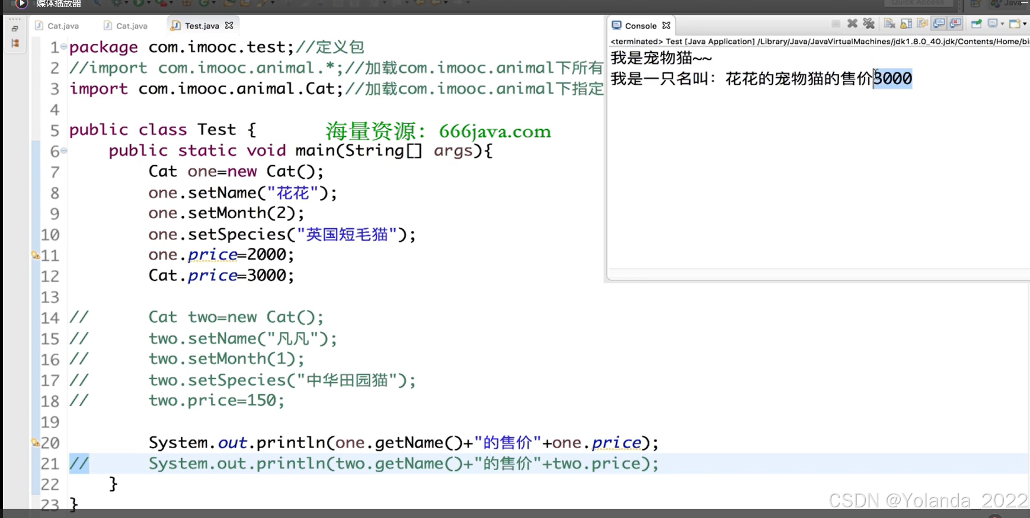Restore the minimized left view stack

tap(15, 28)
